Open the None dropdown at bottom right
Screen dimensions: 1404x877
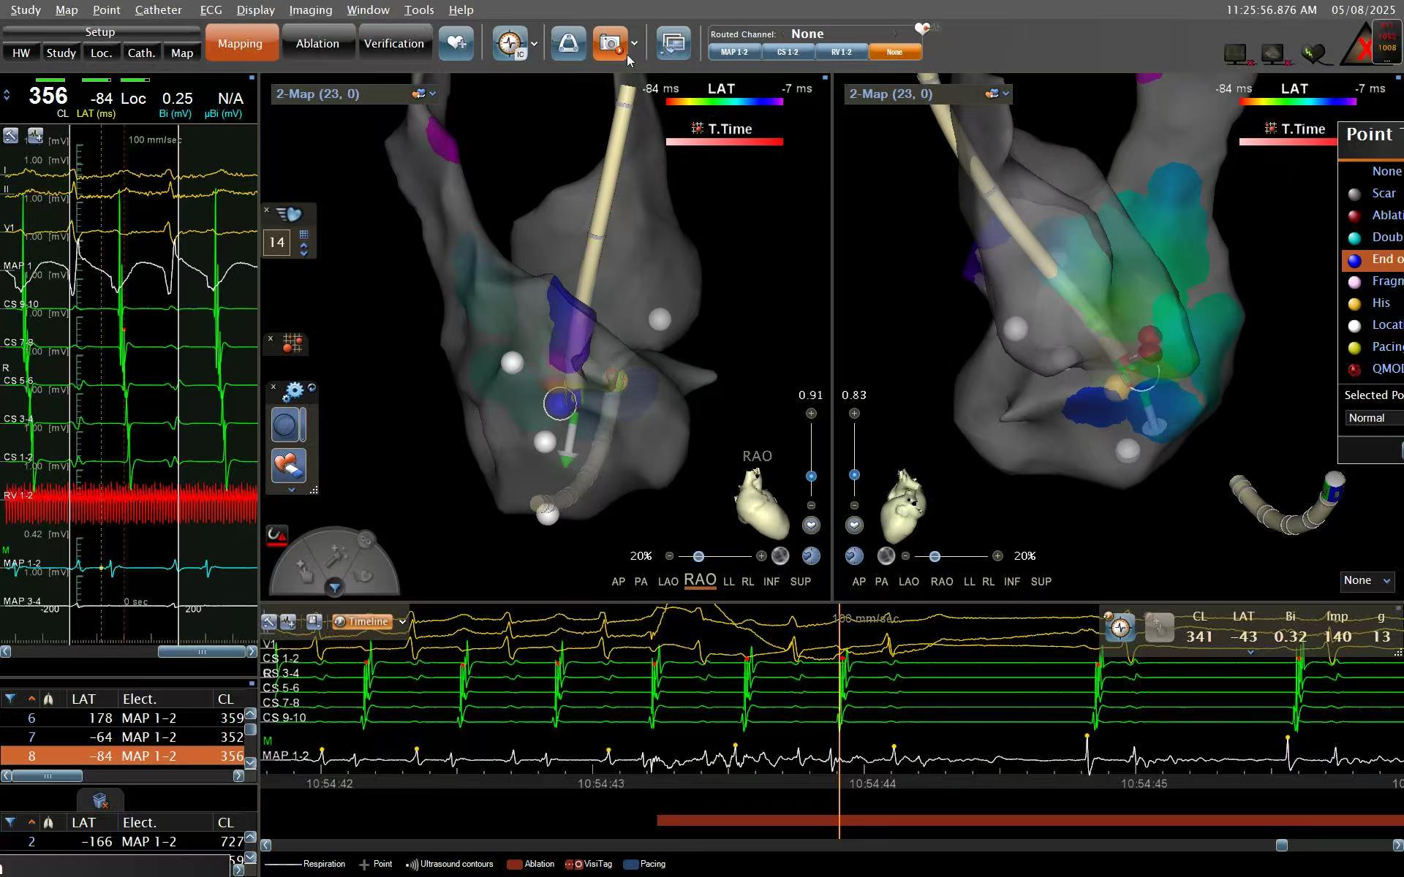tap(1367, 581)
